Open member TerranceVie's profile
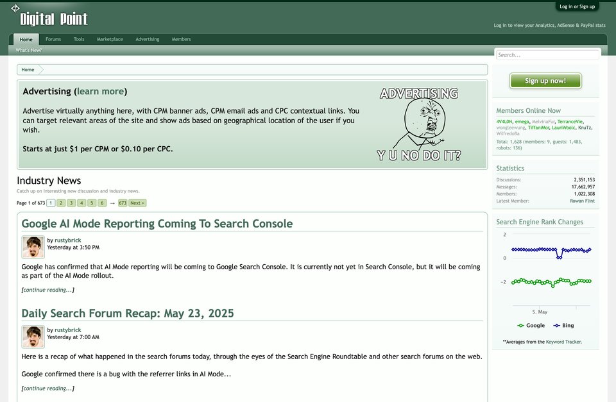Viewport: 616px width, 402px height. point(570,122)
